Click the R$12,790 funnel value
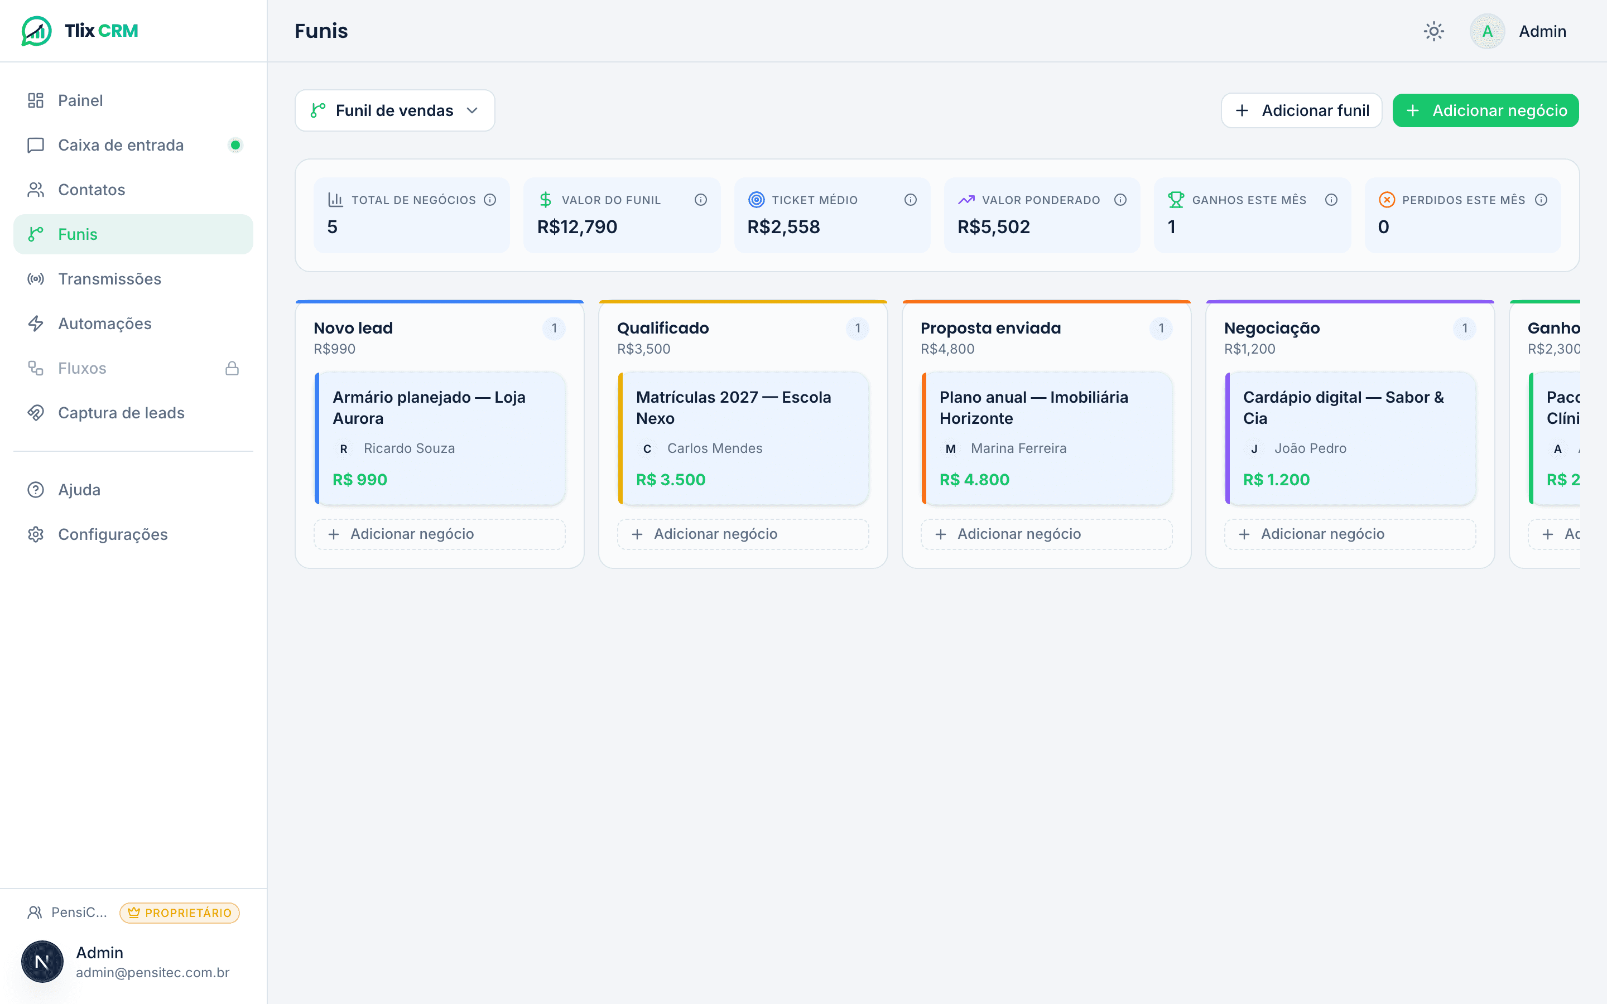The image size is (1607, 1004). 577,227
